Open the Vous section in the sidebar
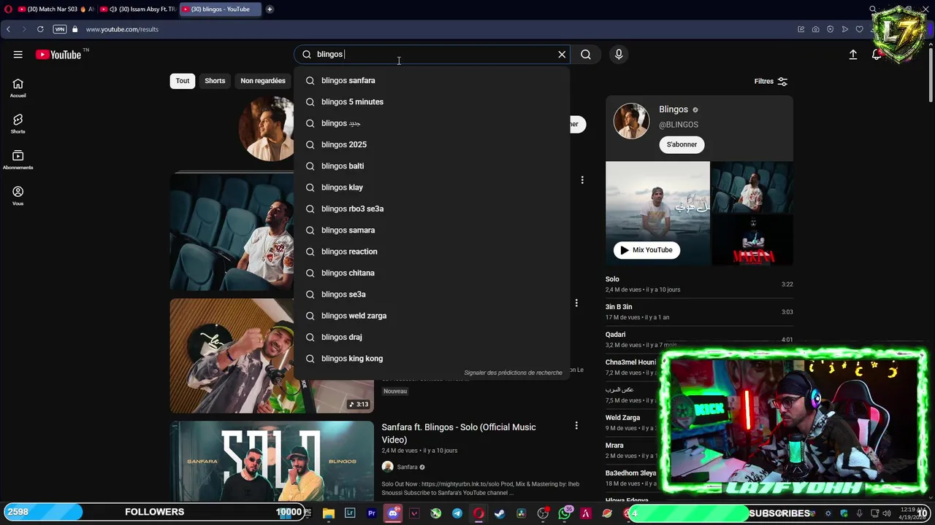 18,195
